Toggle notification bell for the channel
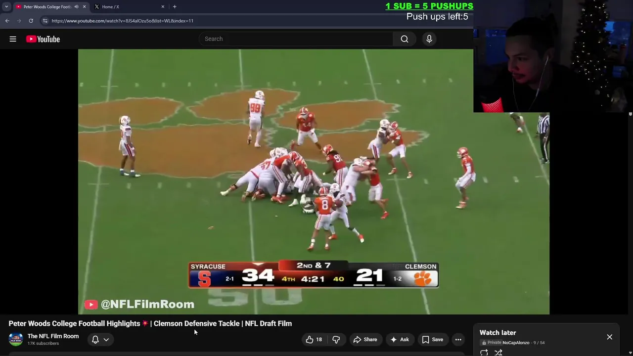This screenshot has width=633, height=356. 95,340
